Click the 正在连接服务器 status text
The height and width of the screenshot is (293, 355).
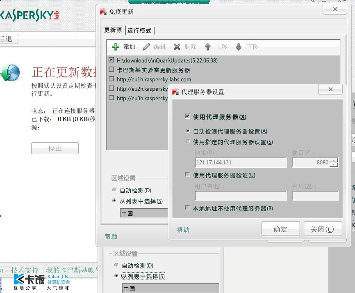pyautogui.click(x=73, y=111)
